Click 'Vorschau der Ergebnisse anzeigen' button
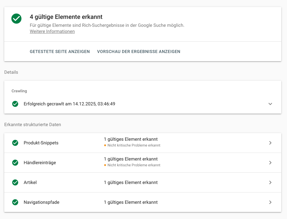 pyautogui.click(x=138, y=51)
